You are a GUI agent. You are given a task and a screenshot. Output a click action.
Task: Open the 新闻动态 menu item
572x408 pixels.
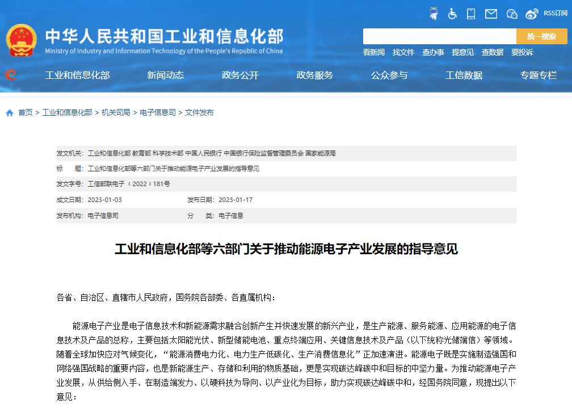[x=166, y=74]
